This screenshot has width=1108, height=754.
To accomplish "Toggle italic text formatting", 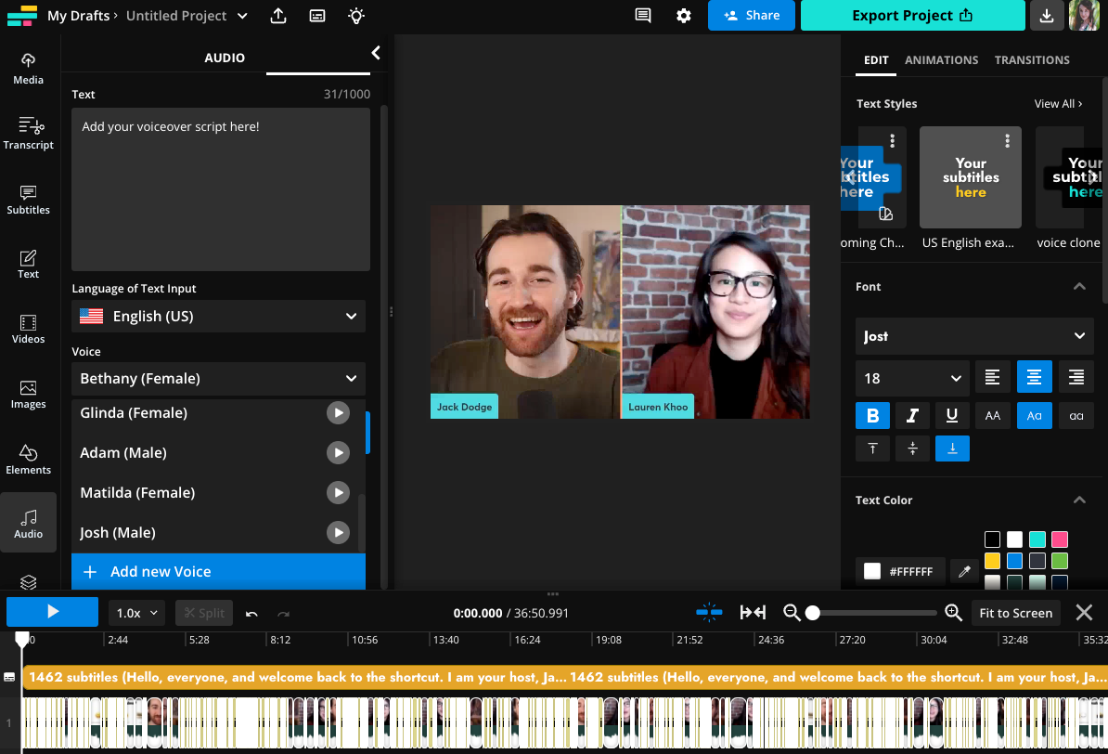I will [x=912, y=416].
